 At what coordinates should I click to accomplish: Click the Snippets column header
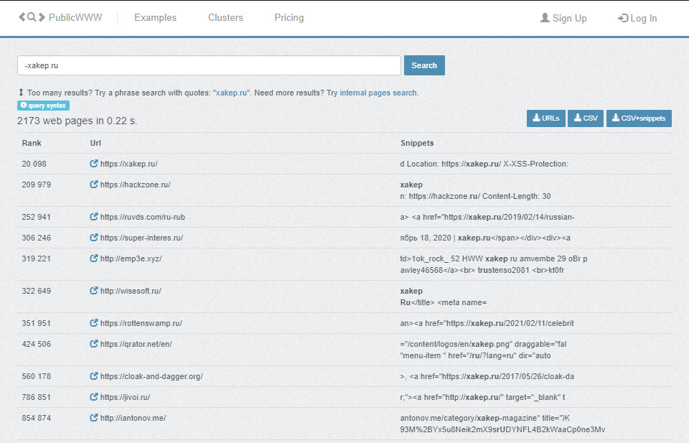pos(417,143)
